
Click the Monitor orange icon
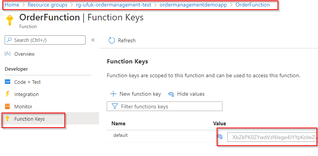point(7,106)
